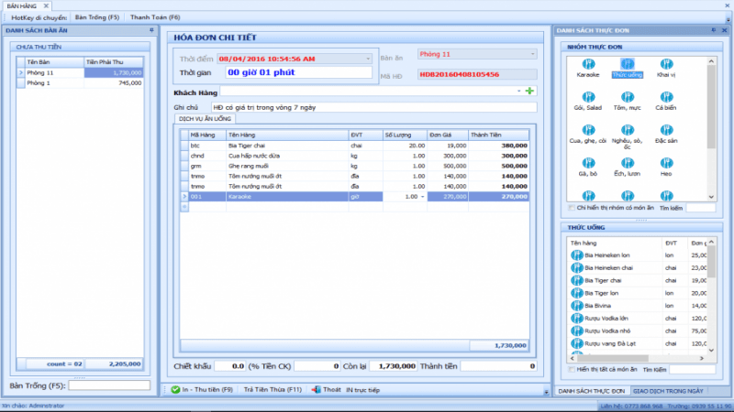Click the Tìm Kiếm field under Thức uống
This screenshot has width=734, height=412.
point(692,370)
